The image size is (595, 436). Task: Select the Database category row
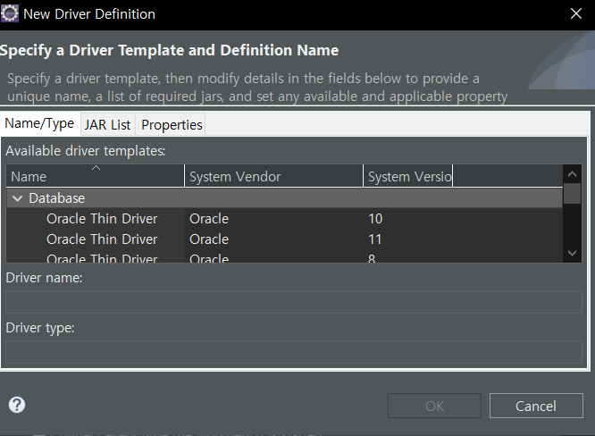click(284, 198)
